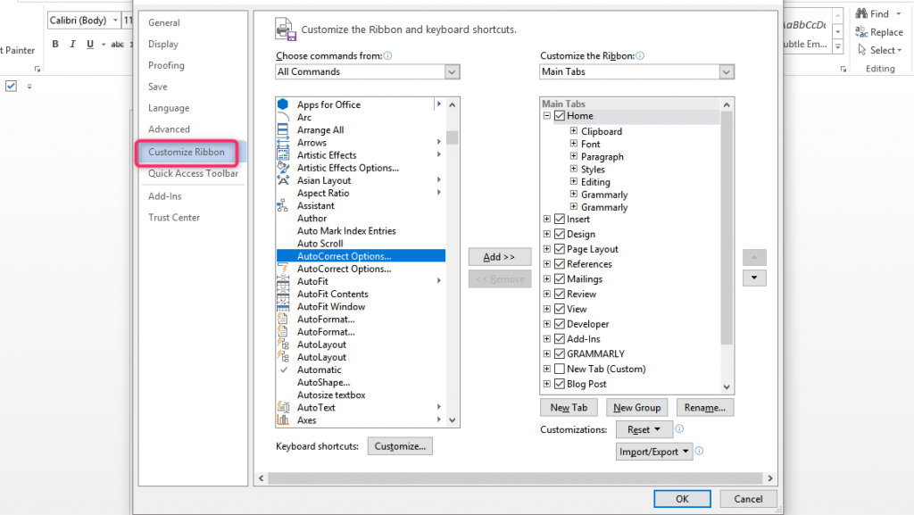
Task: Click the AutoFit Window icon
Action: (283, 306)
